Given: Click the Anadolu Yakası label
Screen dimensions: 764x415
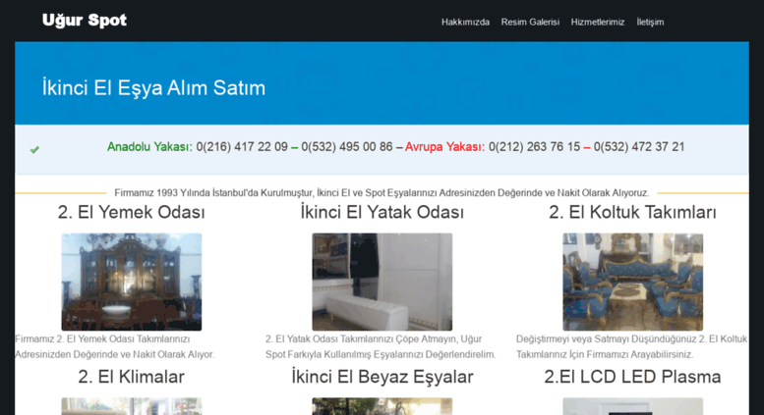Looking at the screenshot, I should (149, 147).
